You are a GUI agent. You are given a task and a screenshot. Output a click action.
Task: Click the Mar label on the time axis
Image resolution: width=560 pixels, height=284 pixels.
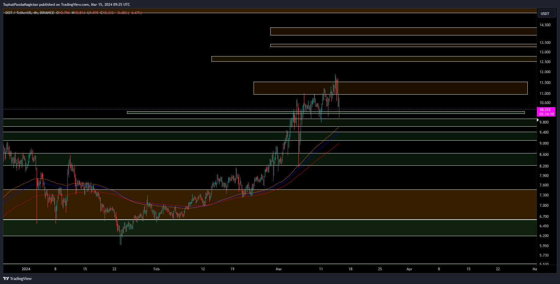[x=279, y=269]
